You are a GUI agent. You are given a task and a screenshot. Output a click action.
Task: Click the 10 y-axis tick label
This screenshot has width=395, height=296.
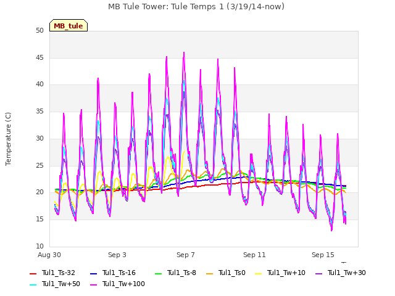(39, 246)
